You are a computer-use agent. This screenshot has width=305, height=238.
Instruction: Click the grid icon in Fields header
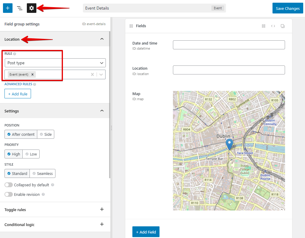pyautogui.click(x=264, y=26)
